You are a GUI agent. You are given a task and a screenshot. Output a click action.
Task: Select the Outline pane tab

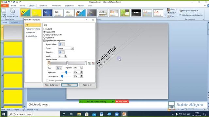[x=14, y=22]
